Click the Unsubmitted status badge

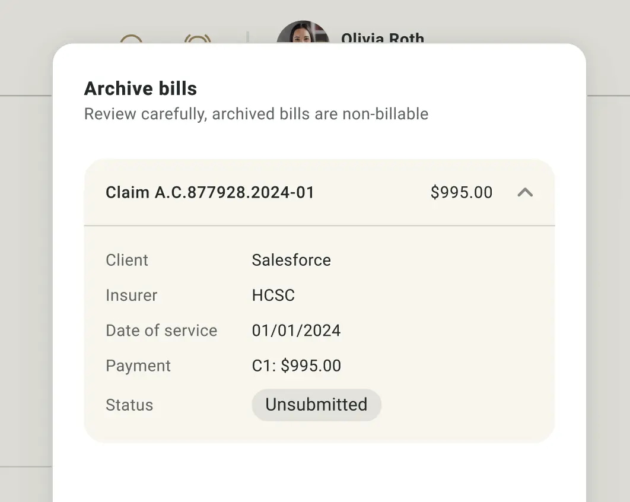click(x=316, y=405)
